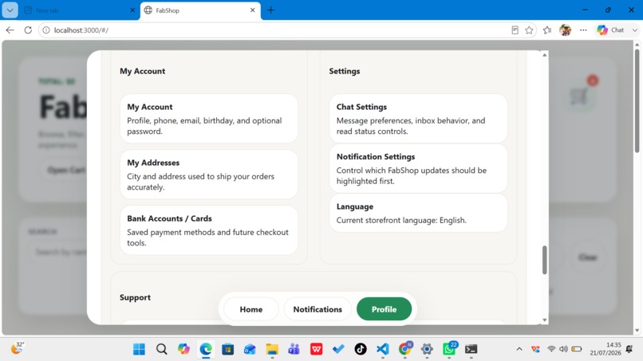This screenshot has height=361, width=643.
Task: Open the Wi-Fi network tray icon
Action: pos(551,349)
